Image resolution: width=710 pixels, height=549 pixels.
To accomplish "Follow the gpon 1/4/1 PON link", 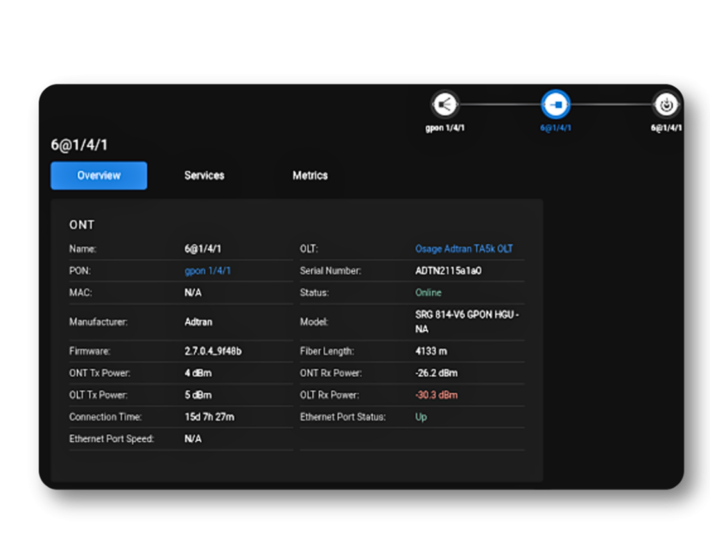I will tap(207, 270).
